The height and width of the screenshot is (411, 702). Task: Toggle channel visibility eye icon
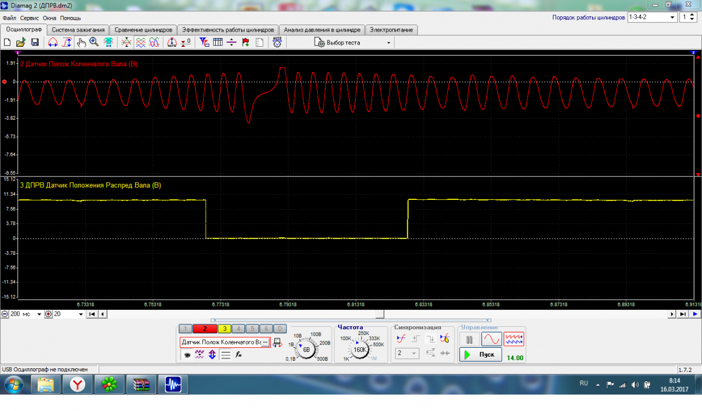[x=187, y=354]
